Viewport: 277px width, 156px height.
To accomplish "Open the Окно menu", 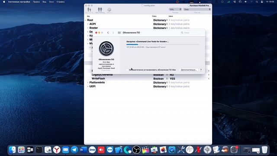I will pyautogui.click(x=52, y=2).
